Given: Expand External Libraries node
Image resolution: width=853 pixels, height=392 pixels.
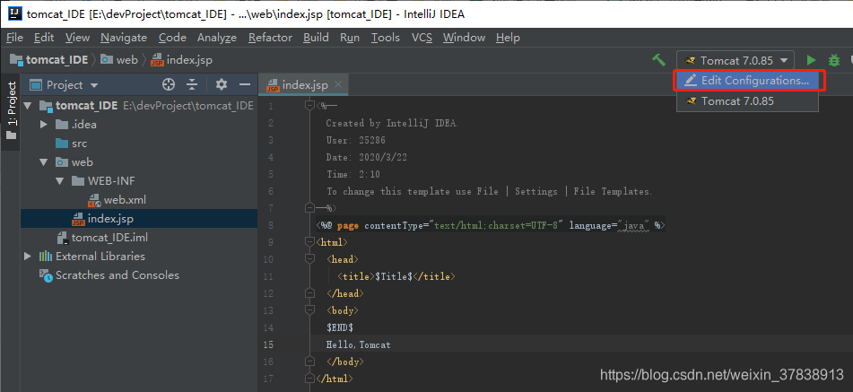Looking at the screenshot, I should 29,256.
